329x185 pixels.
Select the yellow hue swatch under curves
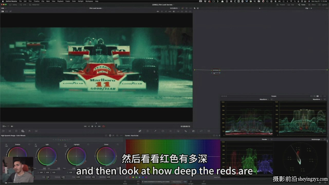pyautogui.click(x=133, y=177)
